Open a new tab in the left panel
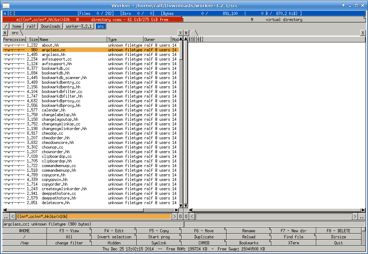The height and width of the screenshot is (254, 368). (x=5, y=33)
